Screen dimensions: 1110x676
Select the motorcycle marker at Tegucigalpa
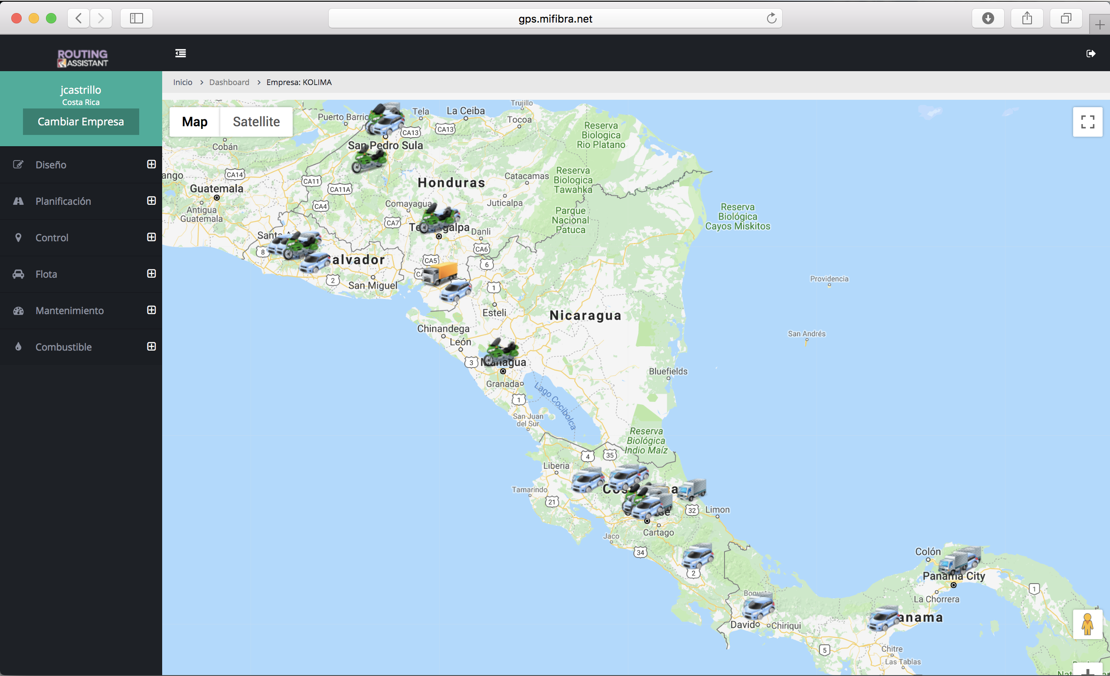click(x=438, y=218)
